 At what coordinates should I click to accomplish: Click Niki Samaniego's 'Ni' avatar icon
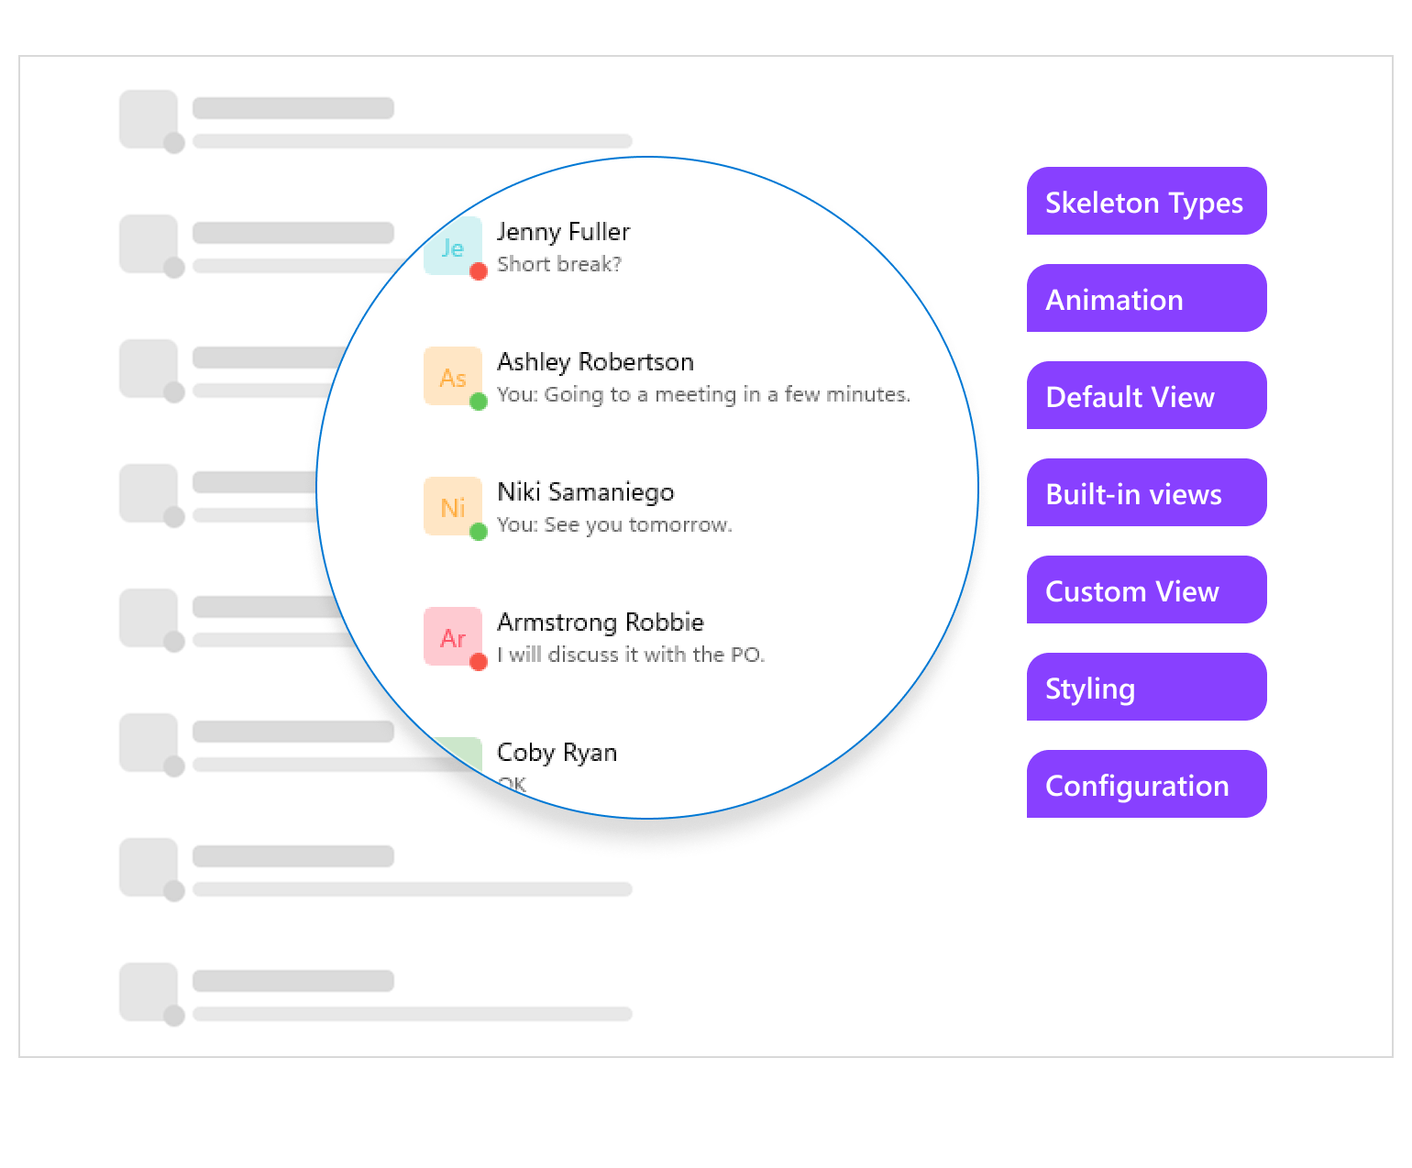pos(451,506)
